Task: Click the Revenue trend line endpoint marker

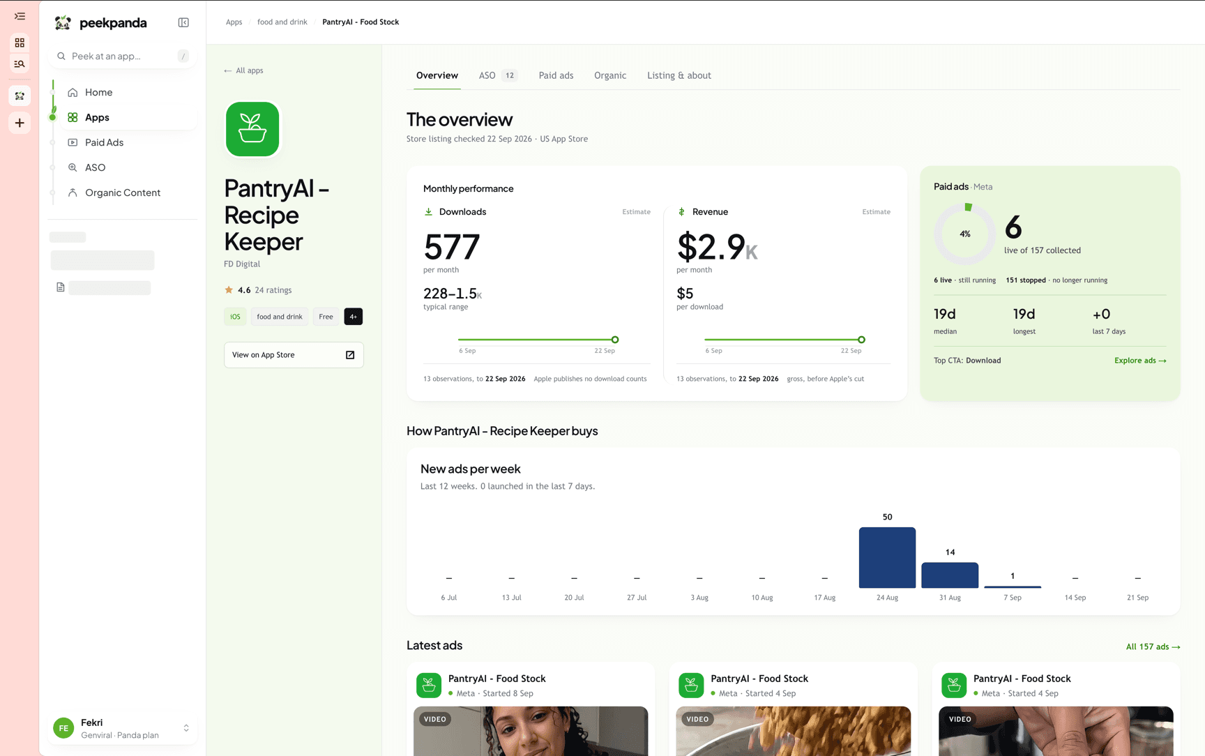Action: (861, 340)
